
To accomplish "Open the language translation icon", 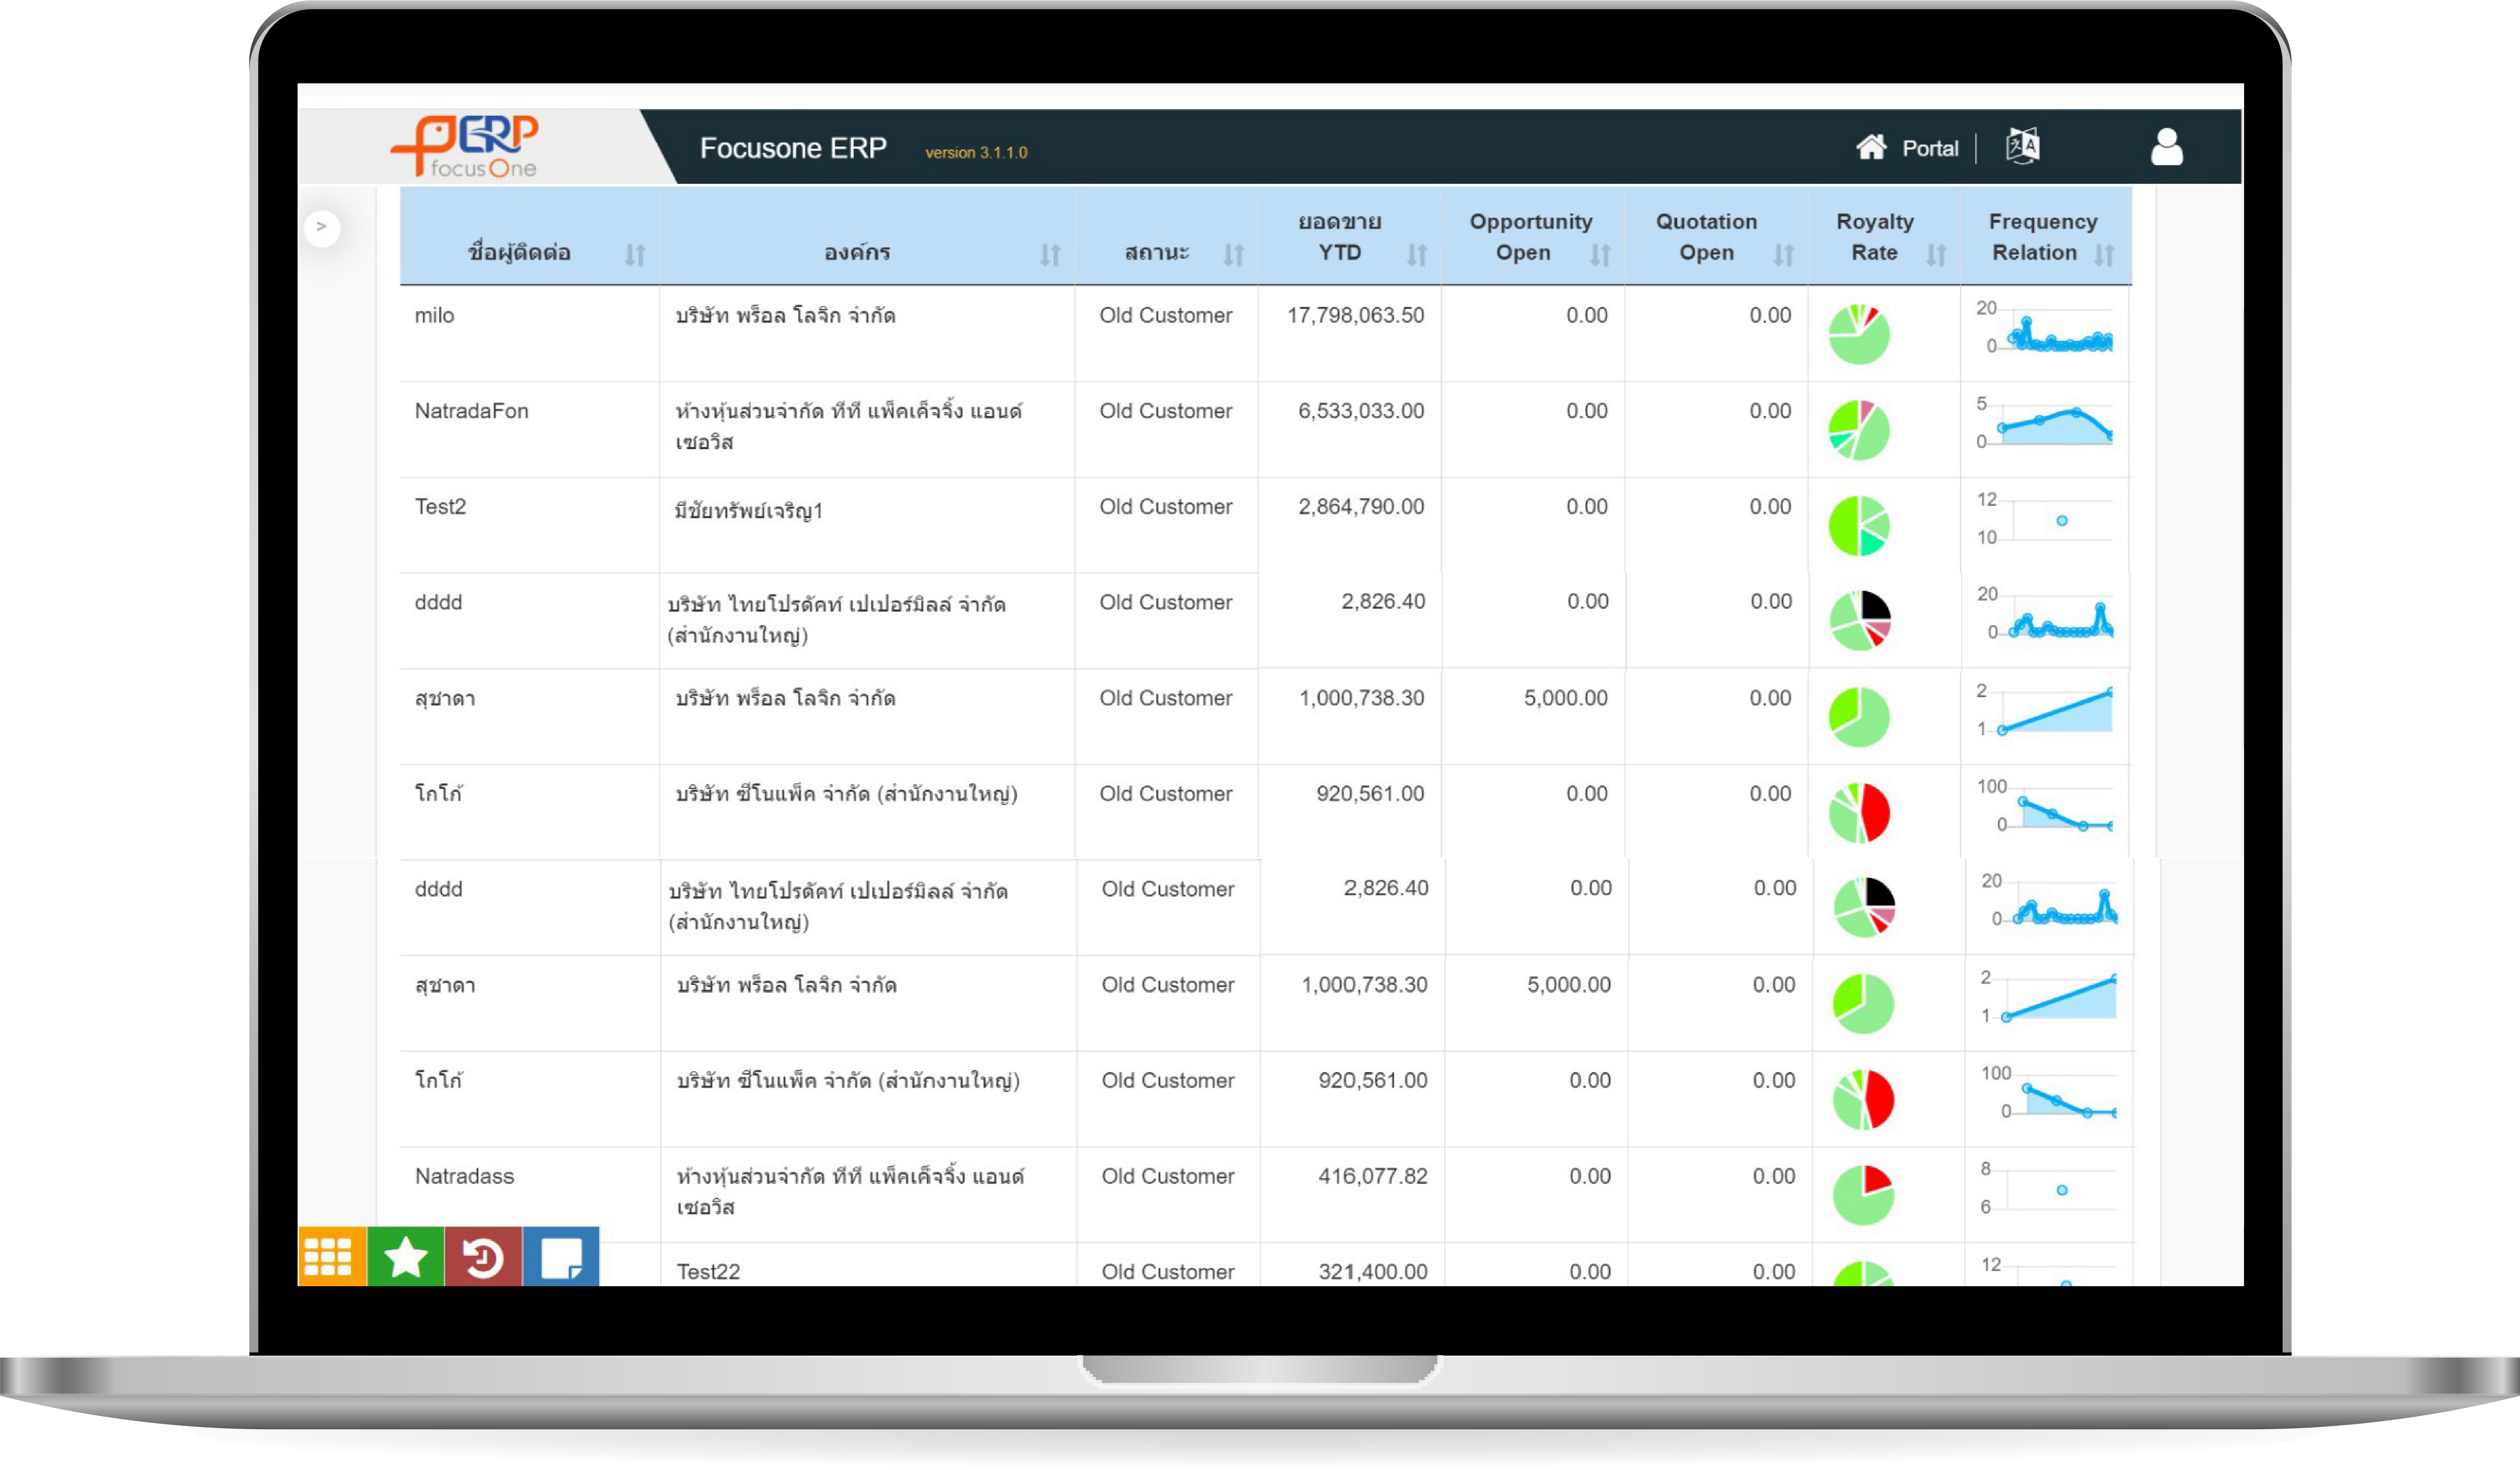I will (x=2023, y=146).
